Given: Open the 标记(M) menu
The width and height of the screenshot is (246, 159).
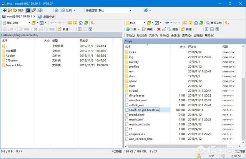Looking at the screenshot, I should (142, 35).
